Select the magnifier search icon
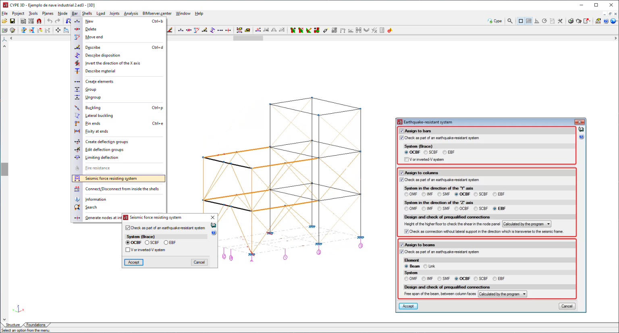The image size is (619, 333). tap(509, 21)
